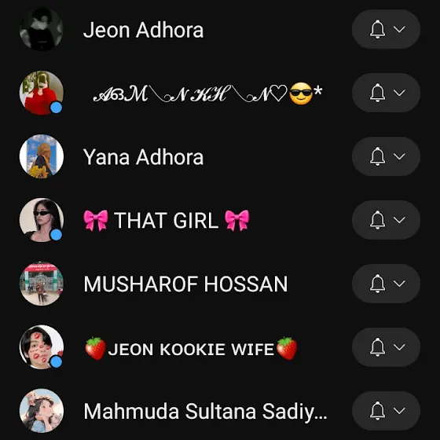This screenshot has width=440, height=440.
Task: Expand notification chevron beside Jeon Adhora
Action: [399, 29]
